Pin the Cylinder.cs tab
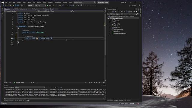The height and width of the screenshot is (108, 192). 12,9
